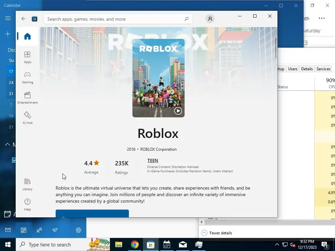
Task: Click Microsoft Store taskbar icon
Action: point(150,244)
